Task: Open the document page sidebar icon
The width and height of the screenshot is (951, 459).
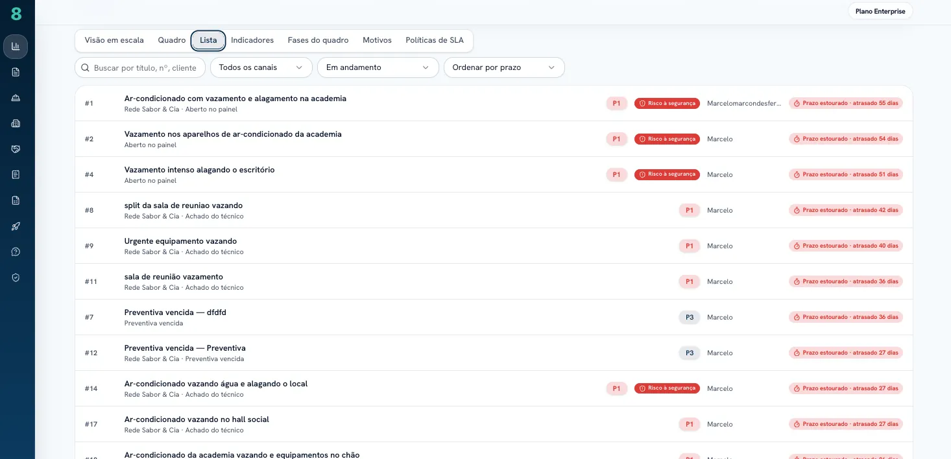Action: 16,72
